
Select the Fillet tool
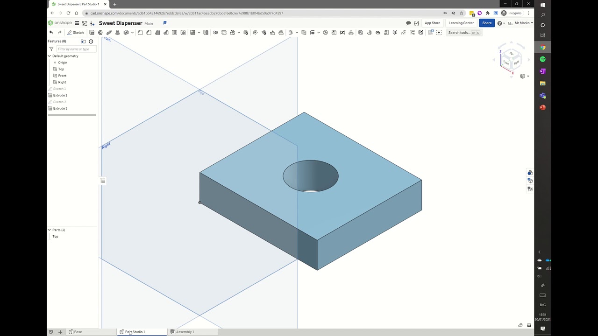[x=140, y=33]
